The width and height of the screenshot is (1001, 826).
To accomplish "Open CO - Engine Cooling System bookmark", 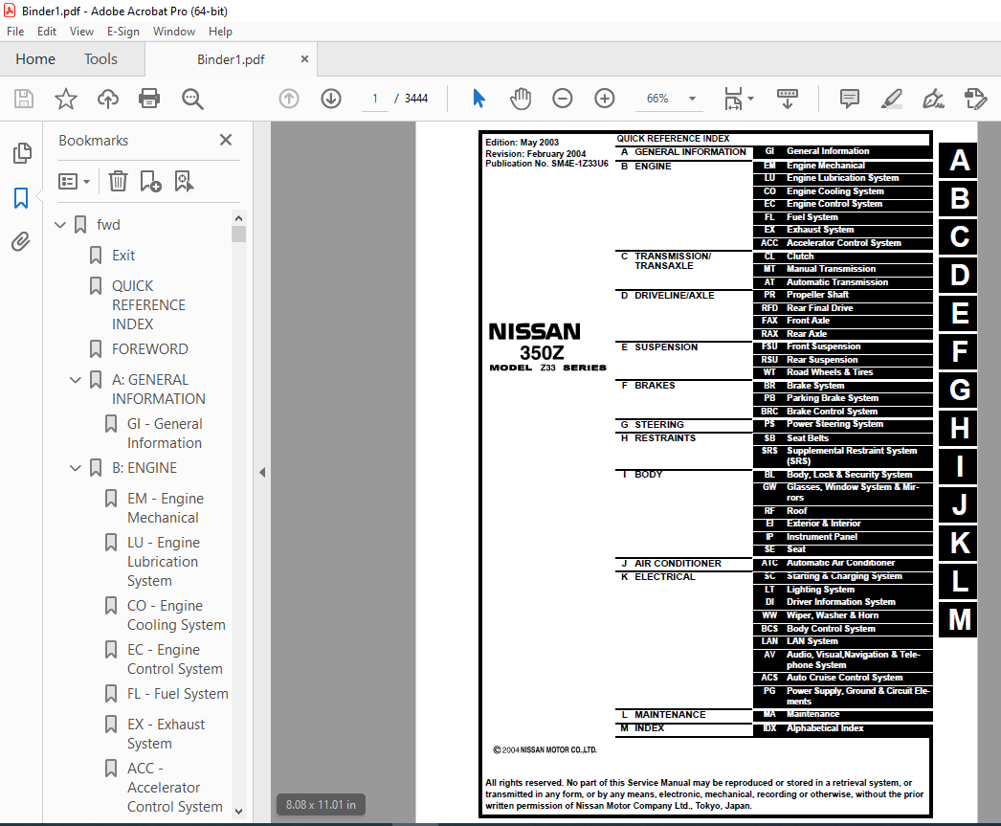I will click(x=176, y=615).
